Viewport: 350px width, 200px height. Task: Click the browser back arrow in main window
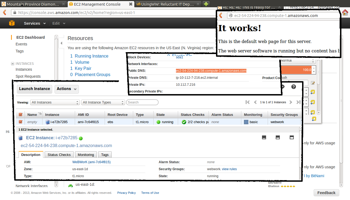tap(5, 12)
